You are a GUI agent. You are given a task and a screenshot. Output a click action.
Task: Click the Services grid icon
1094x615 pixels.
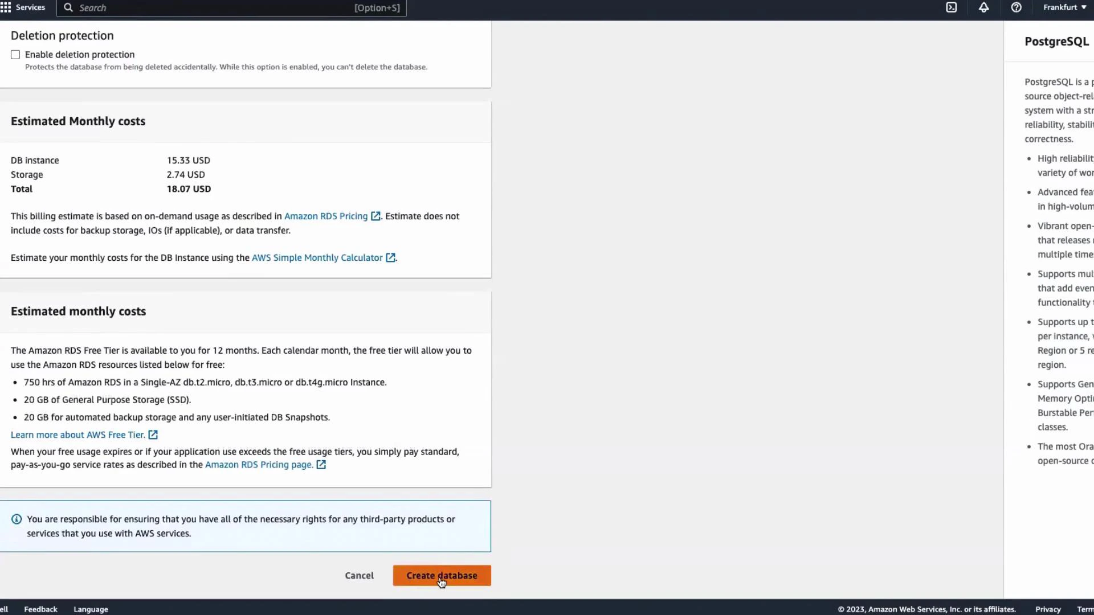pyautogui.click(x=6, y=7)
